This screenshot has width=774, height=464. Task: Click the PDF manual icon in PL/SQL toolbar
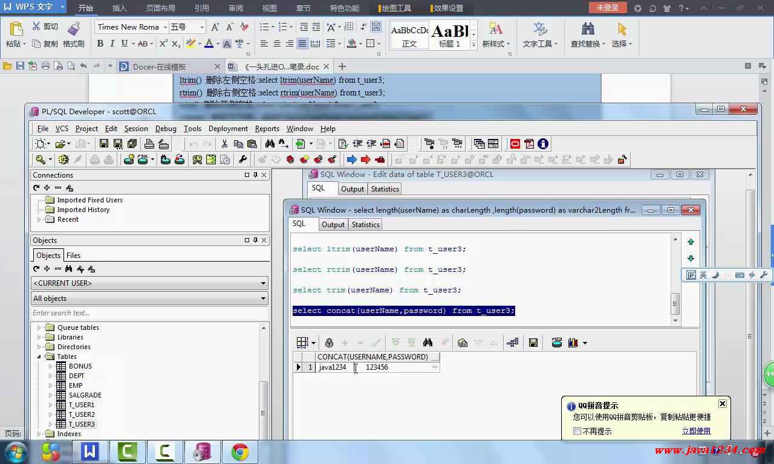click(x=529, y=144)
